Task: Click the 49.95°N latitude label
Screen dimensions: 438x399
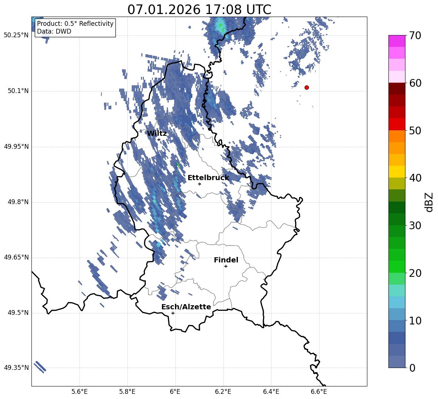Action: (16, 147)
